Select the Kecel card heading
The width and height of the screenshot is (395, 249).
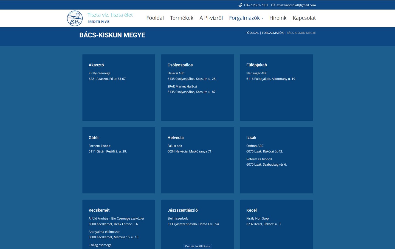pos(252,210)
